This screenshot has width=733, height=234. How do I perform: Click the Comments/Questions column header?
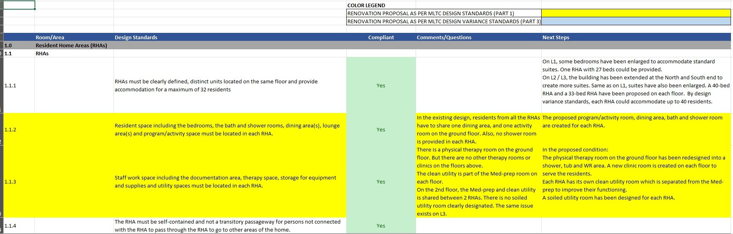479,37
